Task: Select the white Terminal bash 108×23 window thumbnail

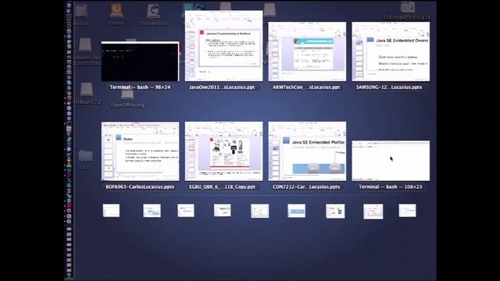Action: point(391,161)
